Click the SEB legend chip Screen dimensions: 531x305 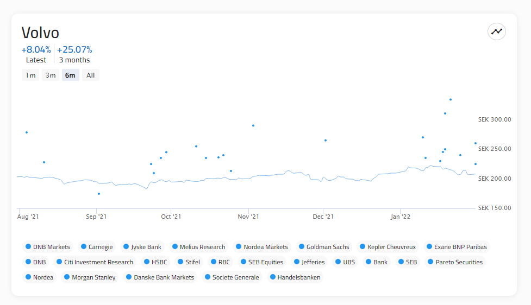[x=408, y=262]
